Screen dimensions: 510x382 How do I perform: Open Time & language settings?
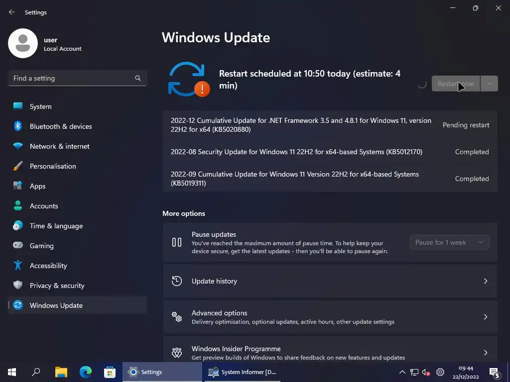[x=77, y=226]
